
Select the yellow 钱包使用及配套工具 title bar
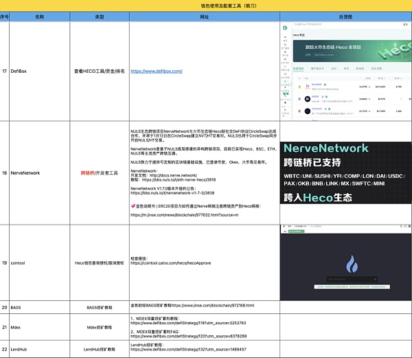click(206, 5)
